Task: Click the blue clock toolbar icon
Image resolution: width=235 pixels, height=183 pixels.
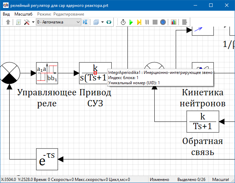Action: (163, 22)
